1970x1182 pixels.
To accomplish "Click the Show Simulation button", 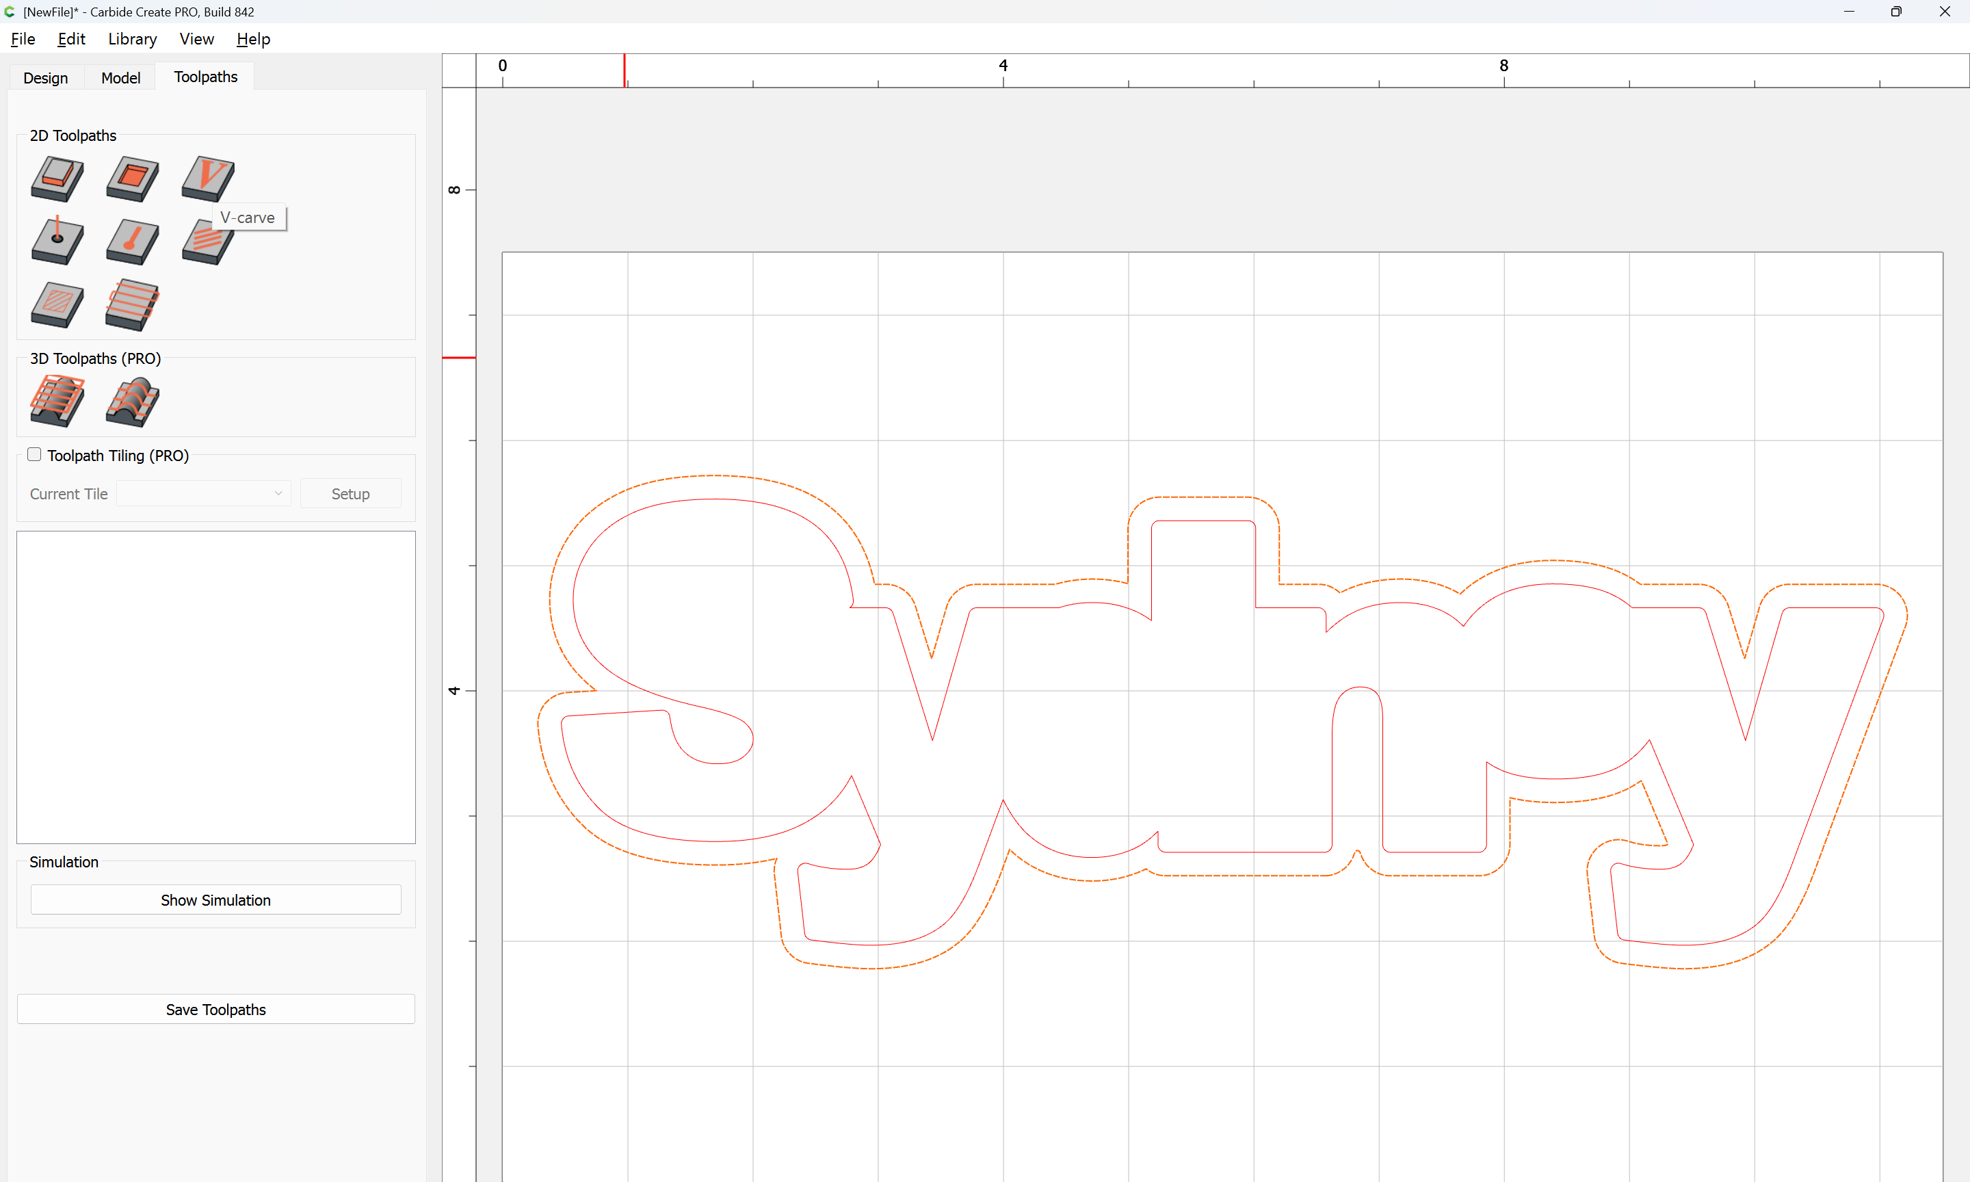I will 215,900.
